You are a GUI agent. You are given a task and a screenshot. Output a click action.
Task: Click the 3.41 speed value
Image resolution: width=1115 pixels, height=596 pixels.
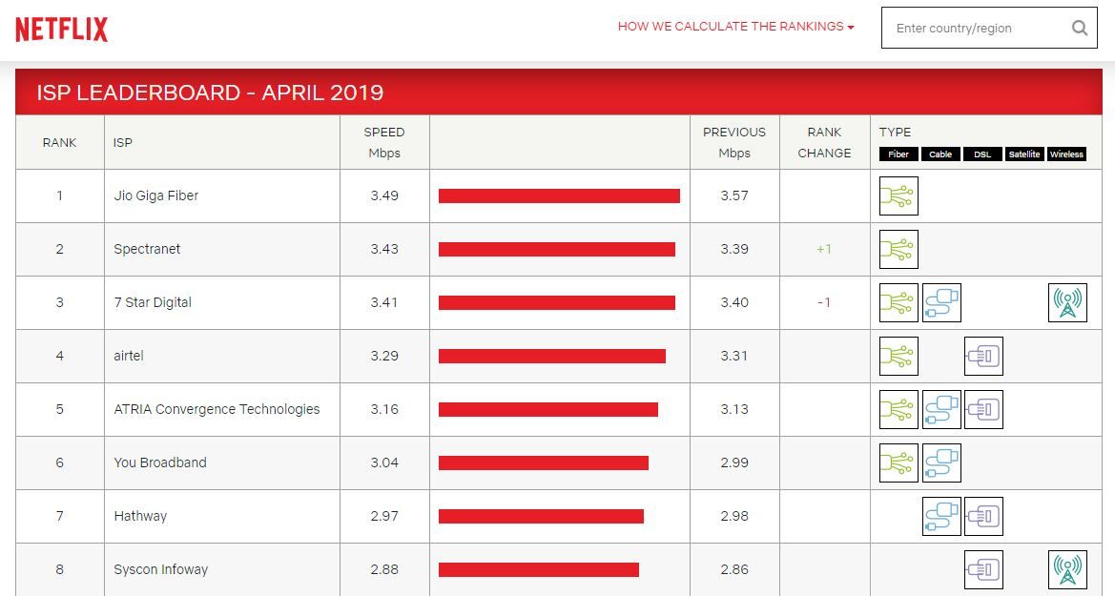[x=384, y=302]
